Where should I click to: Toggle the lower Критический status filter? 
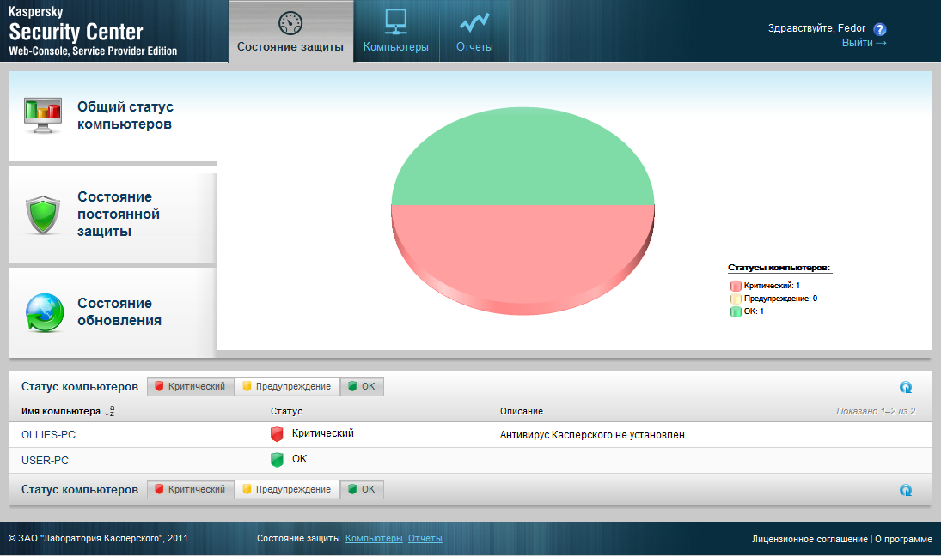pos(191,489)
